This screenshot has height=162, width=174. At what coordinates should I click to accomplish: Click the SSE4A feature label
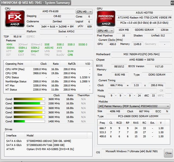11,48
